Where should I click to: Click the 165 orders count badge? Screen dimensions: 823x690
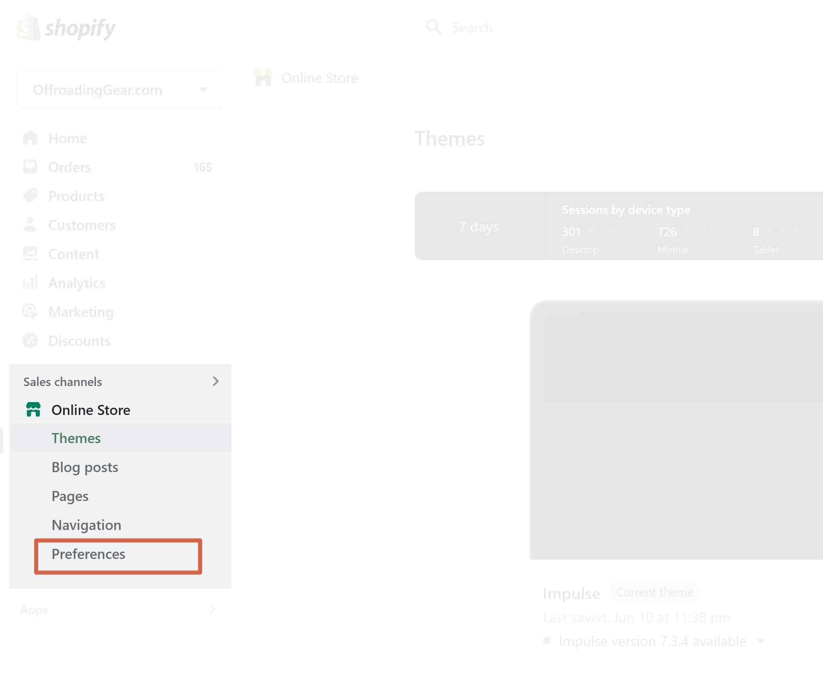click(203, 167)
